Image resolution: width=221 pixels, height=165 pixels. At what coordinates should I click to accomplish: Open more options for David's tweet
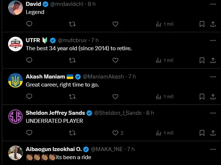pos(213,4)
